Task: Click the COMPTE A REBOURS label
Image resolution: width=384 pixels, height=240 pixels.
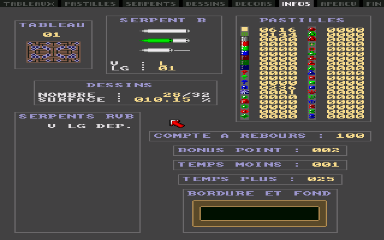Action: [230, 135]
